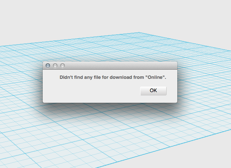Close the download error dialog window

[x=48, y=66]
